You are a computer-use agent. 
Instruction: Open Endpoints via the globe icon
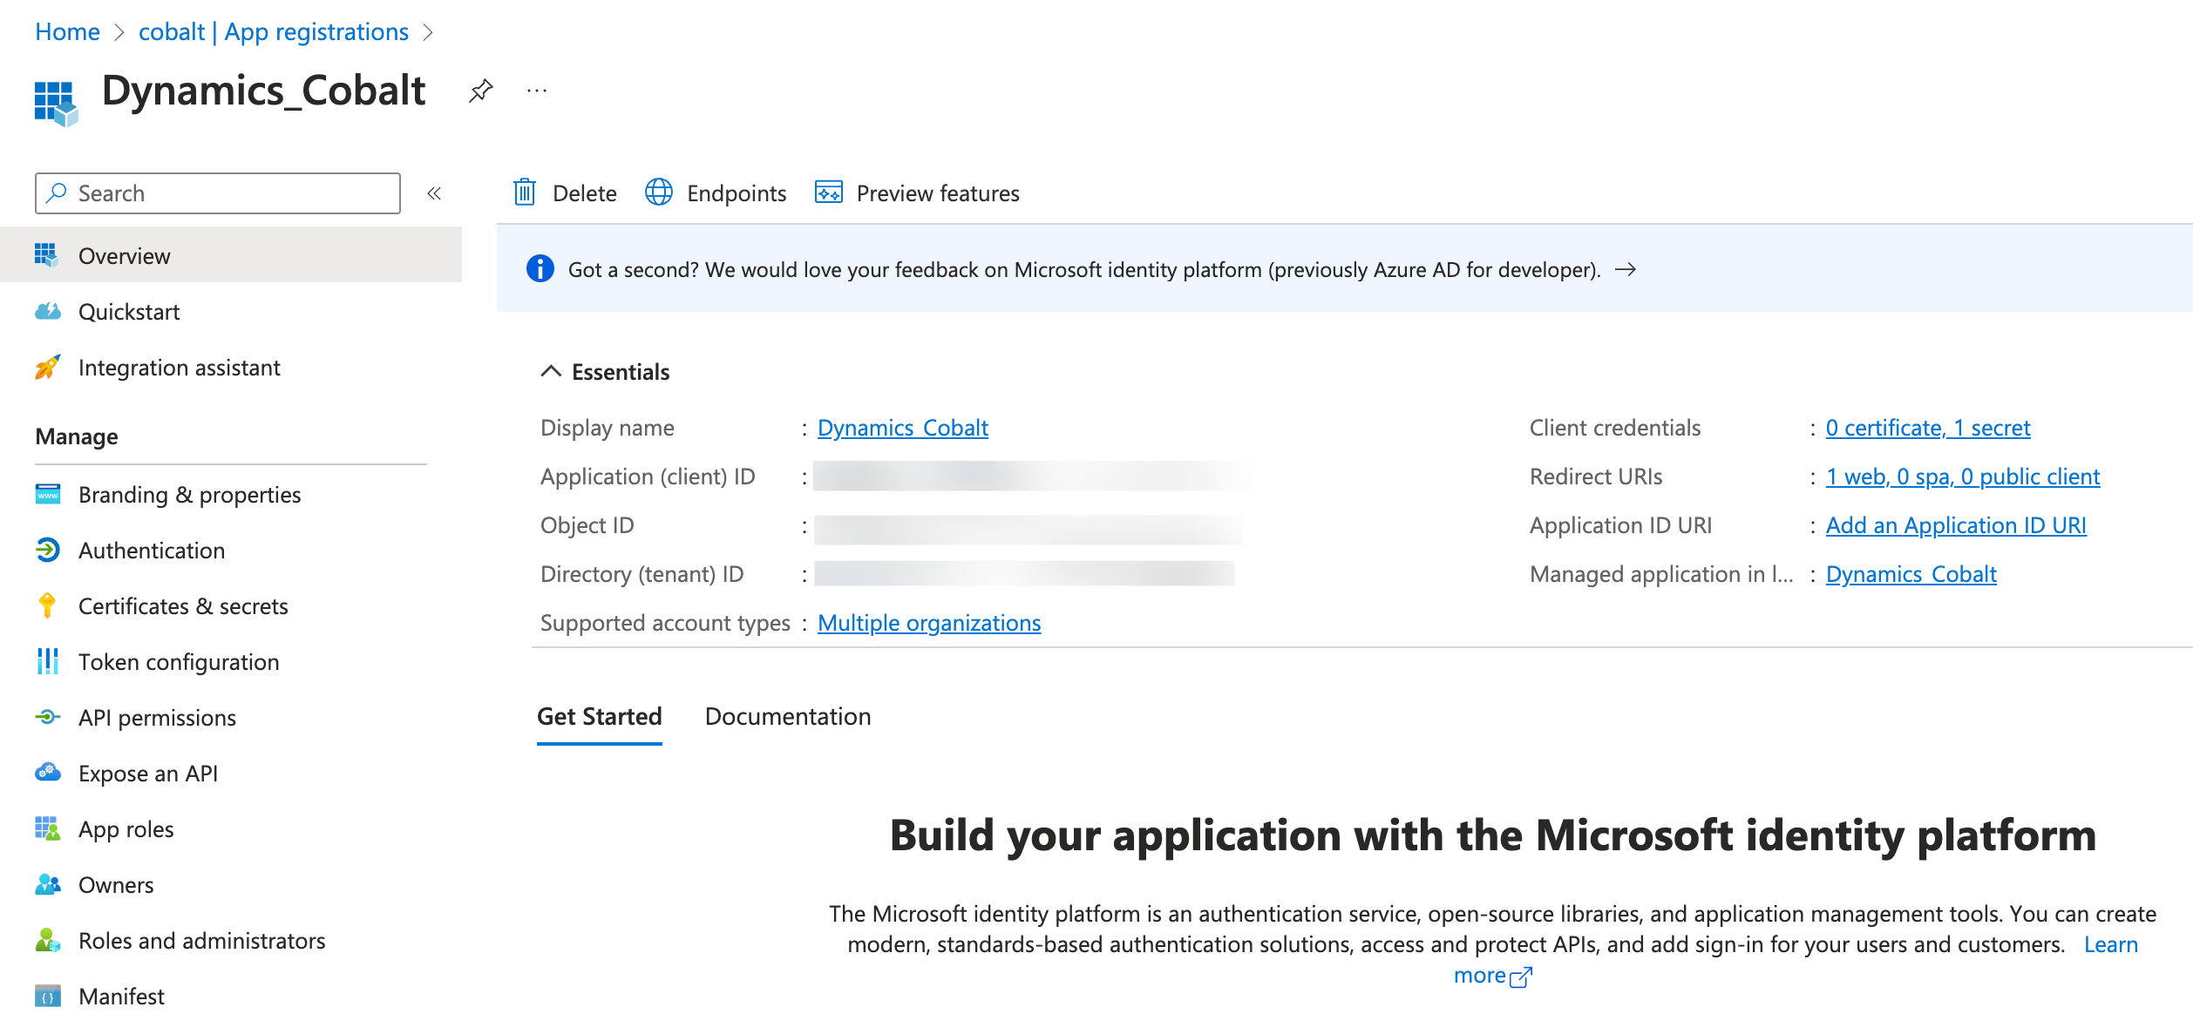[659, 193]
